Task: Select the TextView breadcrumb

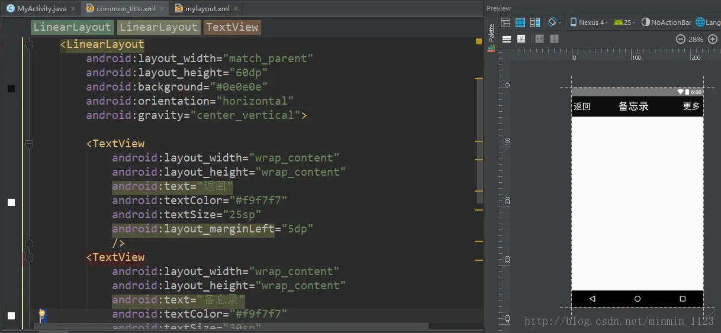Action: pyautogui.click(x=232, y=27)
